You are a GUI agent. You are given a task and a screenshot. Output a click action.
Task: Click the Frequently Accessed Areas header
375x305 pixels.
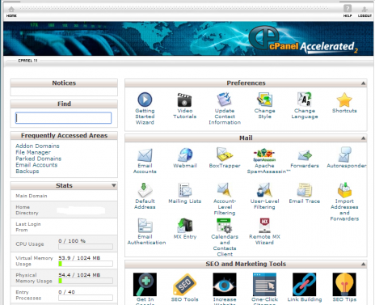coord(64,136)
